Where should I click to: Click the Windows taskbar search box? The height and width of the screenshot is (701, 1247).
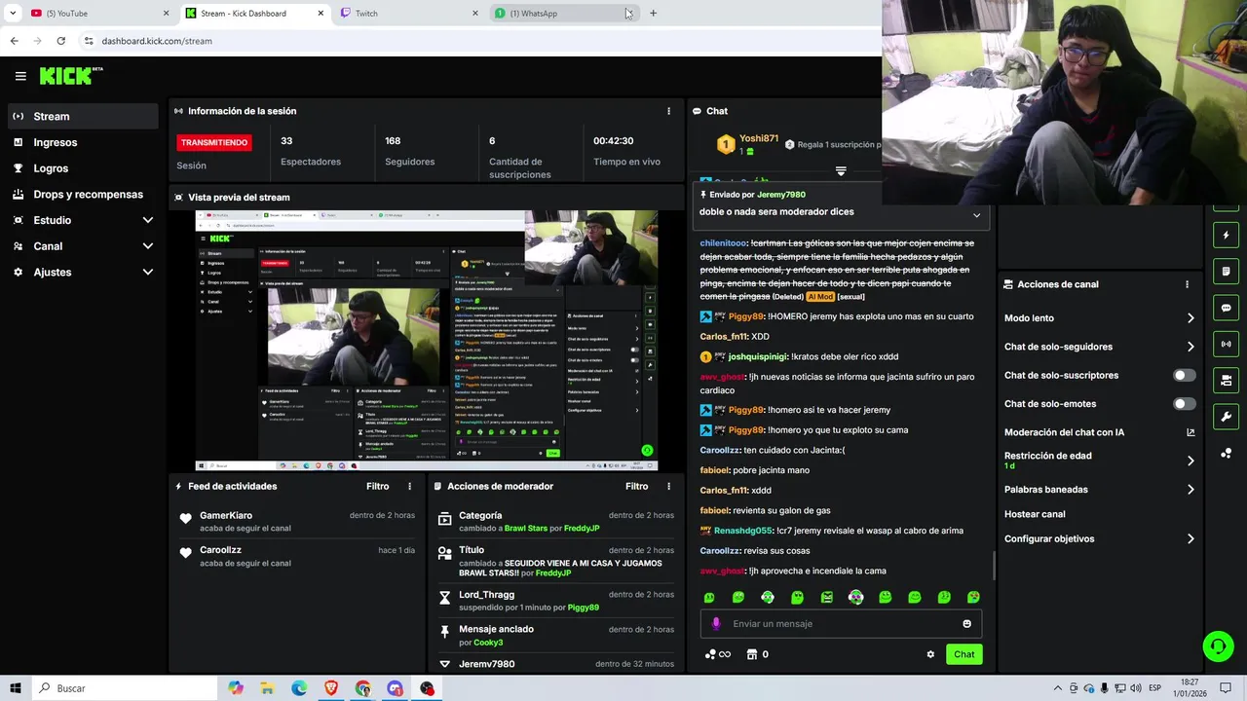(124, 688)
